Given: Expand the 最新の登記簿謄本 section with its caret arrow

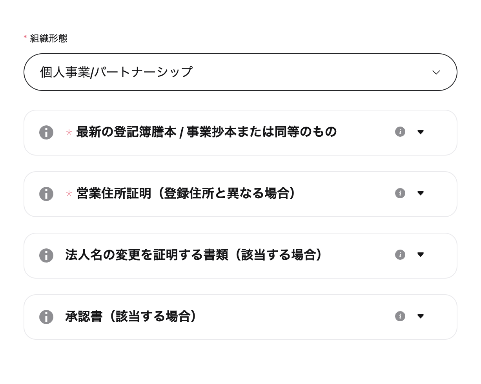Looking at the screenshot, I should pyautogui.click(x=421, y=132).
